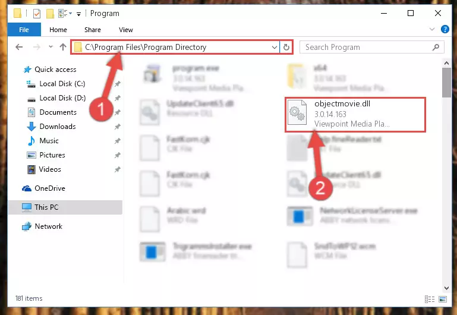457x315 pixels.
Task: Select Quick access in navigation pane
Action: pyautogui.click(x=55, y=70)
